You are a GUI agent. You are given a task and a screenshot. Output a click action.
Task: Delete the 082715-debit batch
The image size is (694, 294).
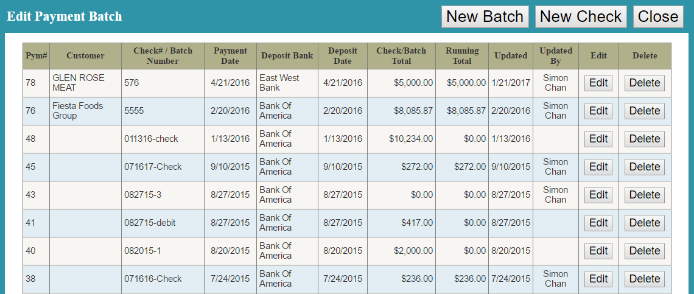pos(644,223)
